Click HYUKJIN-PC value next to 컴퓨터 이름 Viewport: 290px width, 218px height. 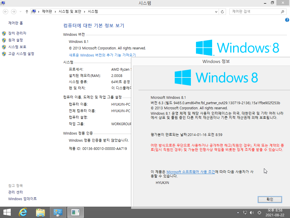click(x=121, y=104)
